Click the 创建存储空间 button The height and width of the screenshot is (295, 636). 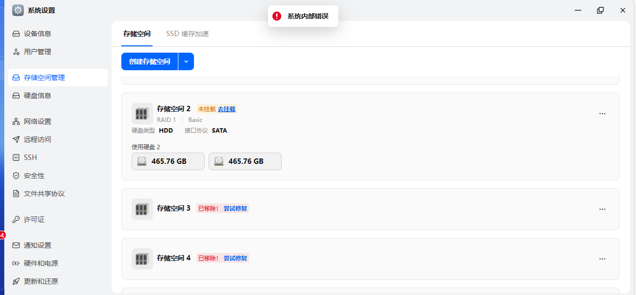click(150, 61)
